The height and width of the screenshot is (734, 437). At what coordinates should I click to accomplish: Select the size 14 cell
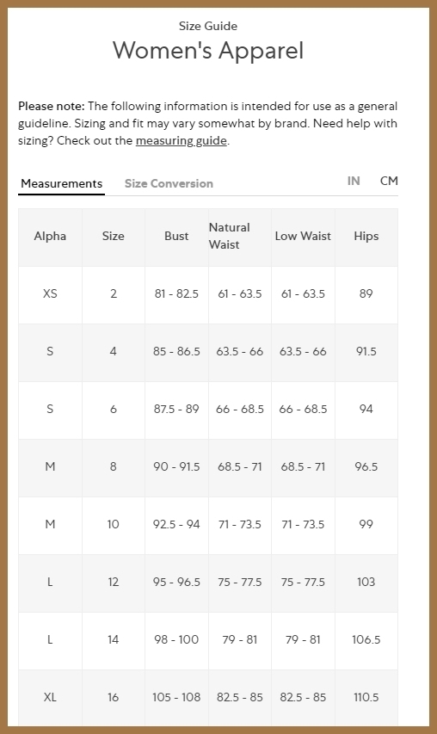click(114, 639)
